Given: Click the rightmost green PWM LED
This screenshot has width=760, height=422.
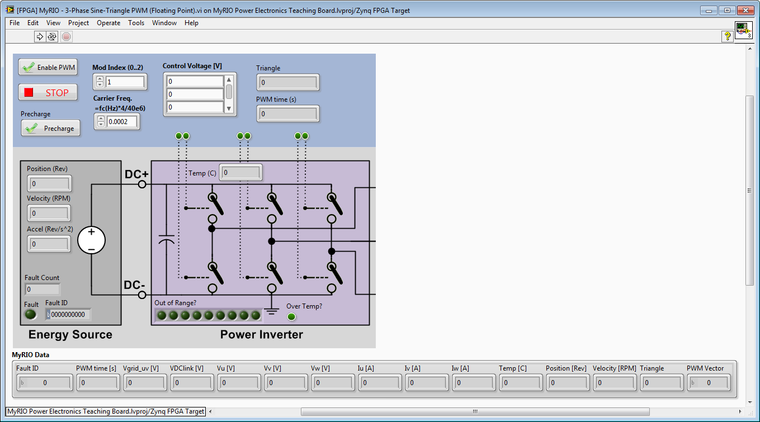Looking at the screenshot, I should tap(305, 136).
